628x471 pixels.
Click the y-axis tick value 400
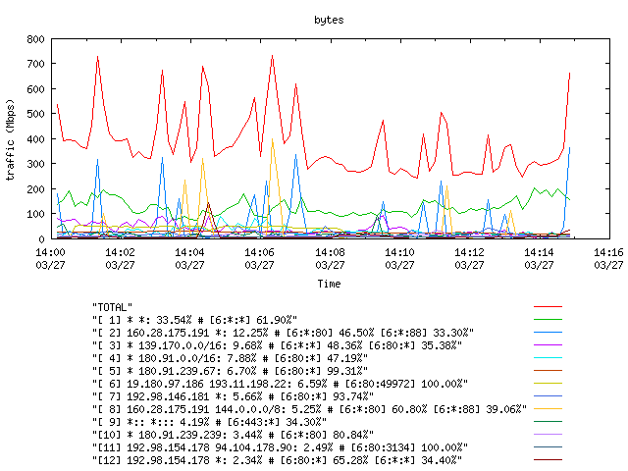point(35,139)
